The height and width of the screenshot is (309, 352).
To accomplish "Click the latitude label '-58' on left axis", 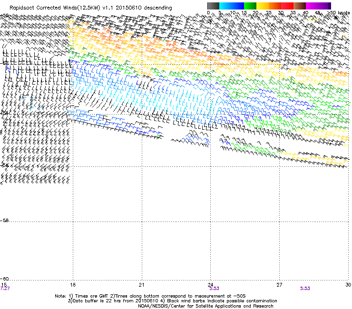I will tap(4, 221).
